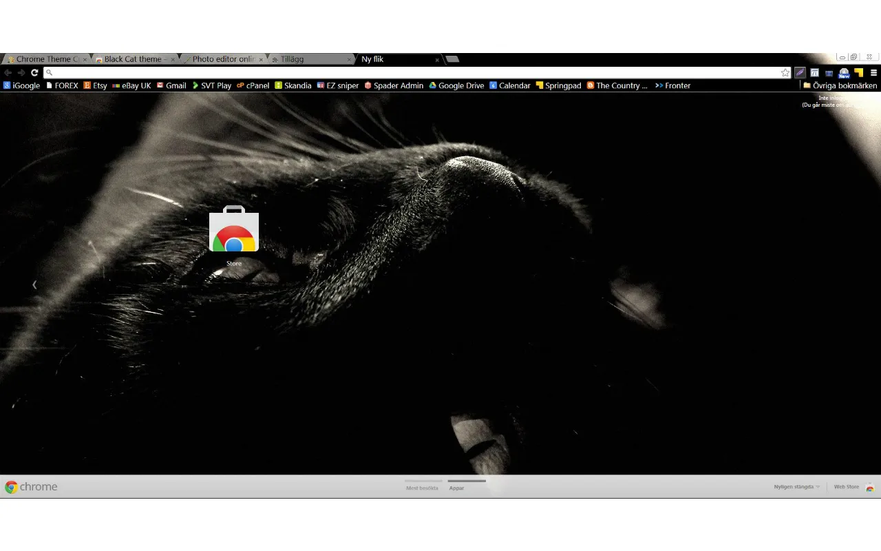Open the Etsy bookmark

[x=96, y=85]
